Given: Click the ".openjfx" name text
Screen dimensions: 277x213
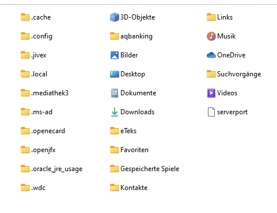Looking at the screenshot, I should pyautogui.click(x=43, y=150).
